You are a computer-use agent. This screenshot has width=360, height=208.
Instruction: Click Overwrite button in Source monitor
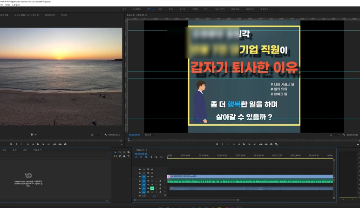point(60,144)
